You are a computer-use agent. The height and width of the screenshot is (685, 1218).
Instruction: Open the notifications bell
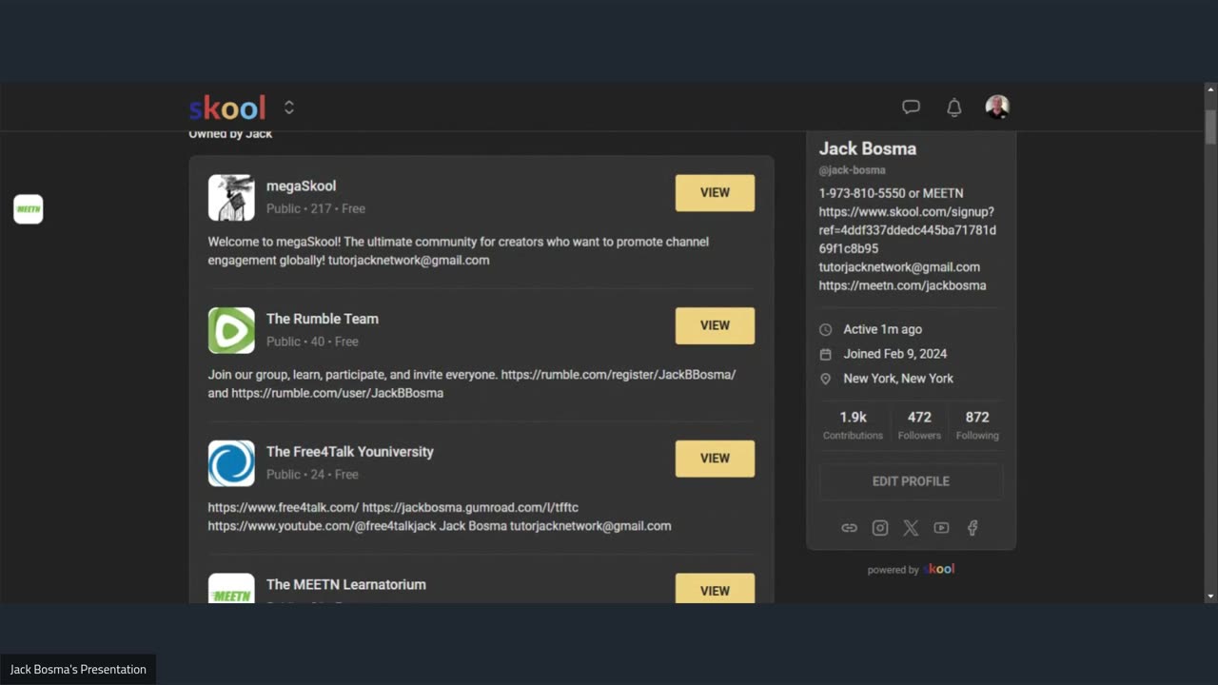[x=953, y=108]
